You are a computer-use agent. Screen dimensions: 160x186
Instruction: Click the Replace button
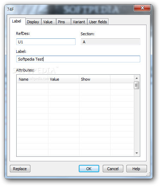tap(20, 168)
